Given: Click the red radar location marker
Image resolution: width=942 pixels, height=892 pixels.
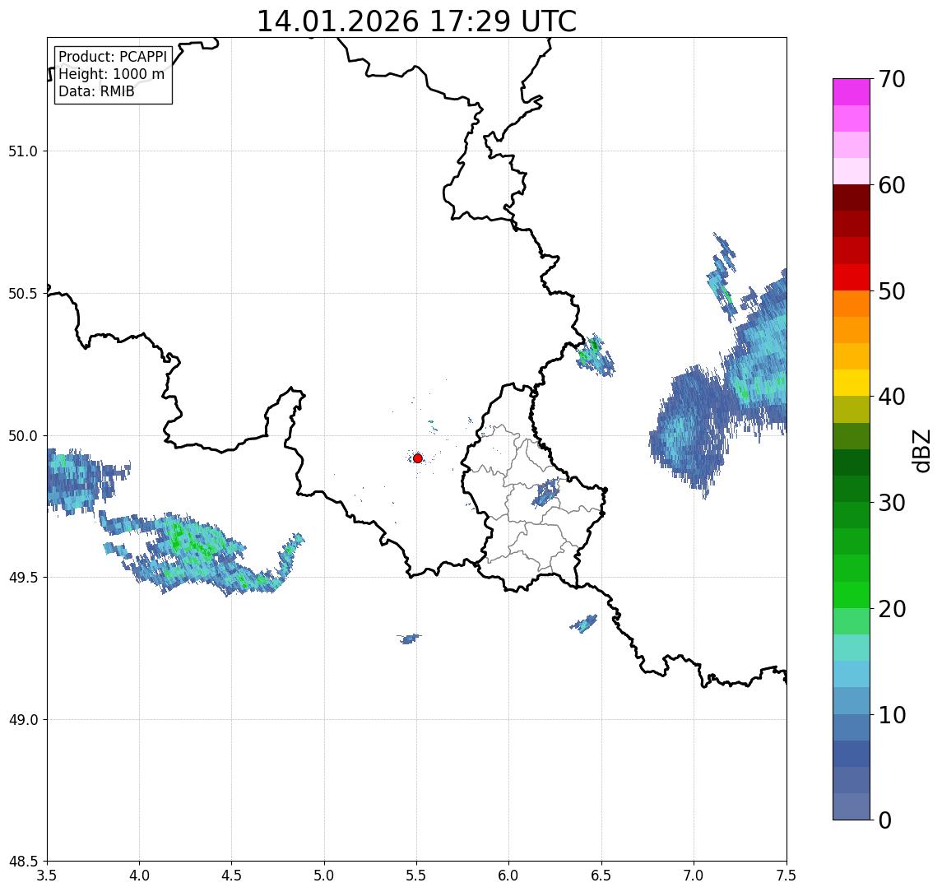Looking at the screenshot, I should click(418, 458).
